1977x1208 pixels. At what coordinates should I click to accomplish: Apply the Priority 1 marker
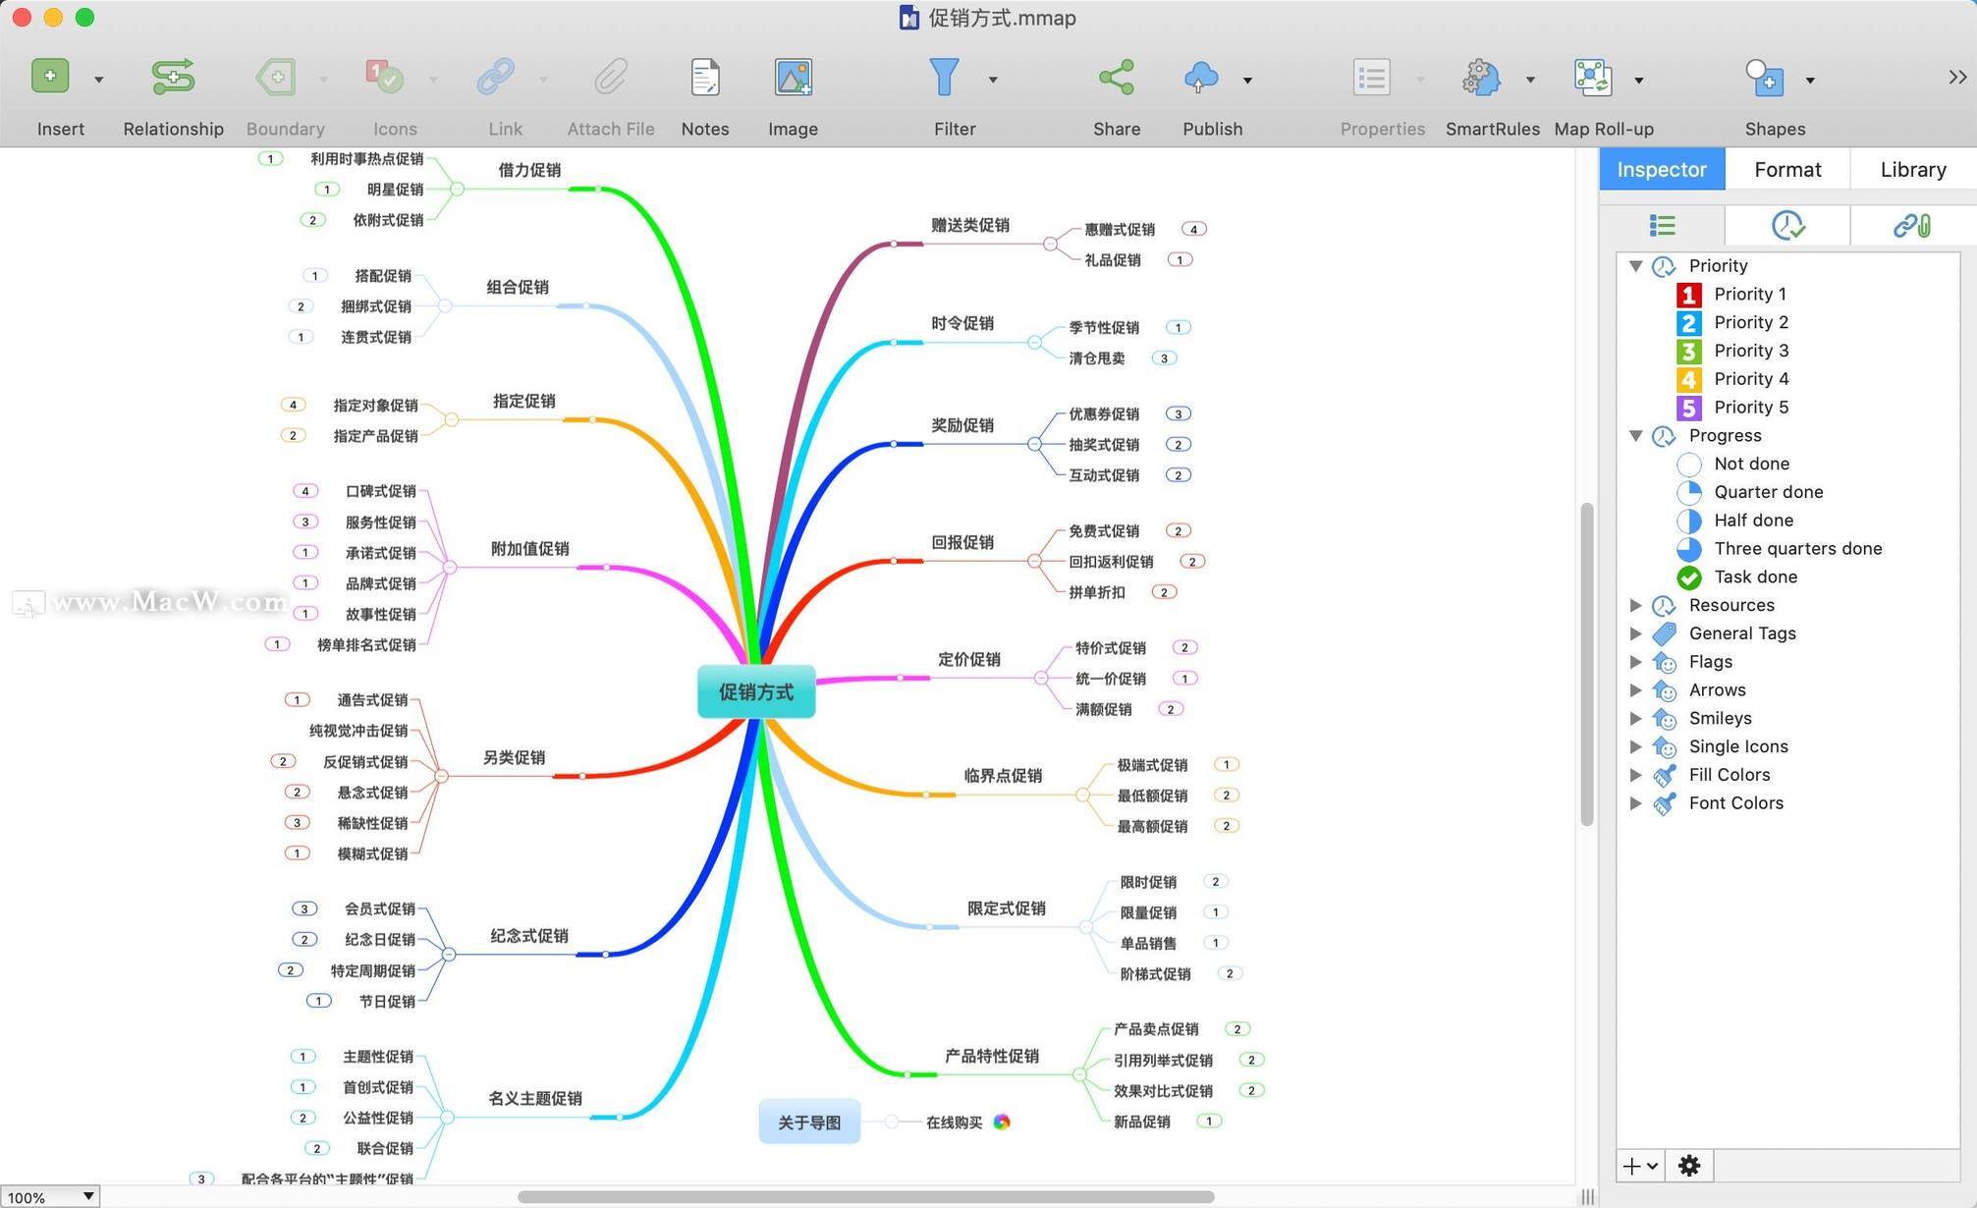click(1749, 294)
